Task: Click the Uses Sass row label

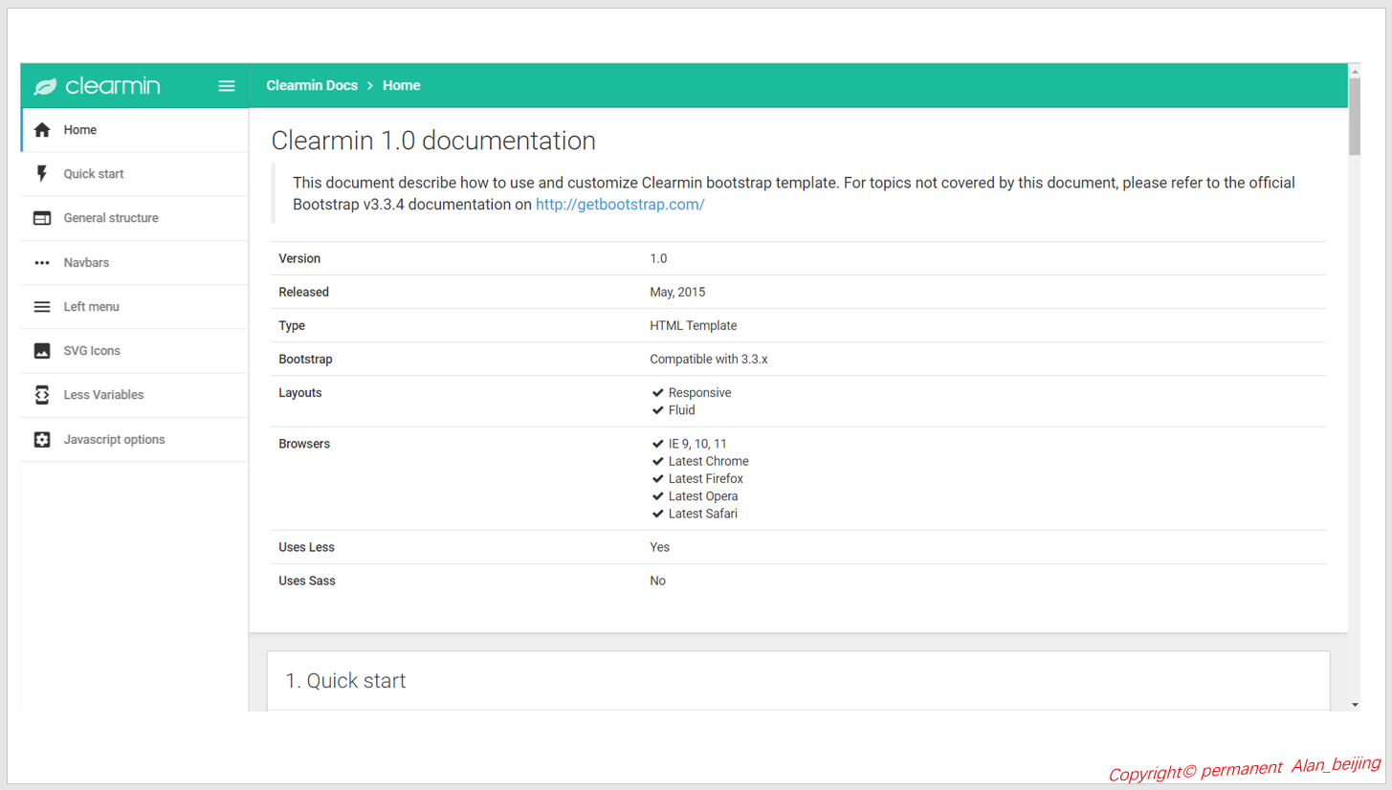Action: 307,582
